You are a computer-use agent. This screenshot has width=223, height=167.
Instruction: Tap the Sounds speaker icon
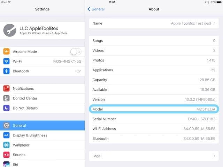pos(6,155)
